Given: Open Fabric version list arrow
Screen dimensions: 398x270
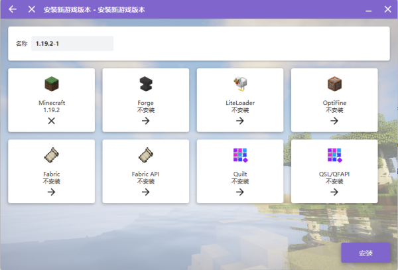Looking at the screenshot, I should 52,192.
